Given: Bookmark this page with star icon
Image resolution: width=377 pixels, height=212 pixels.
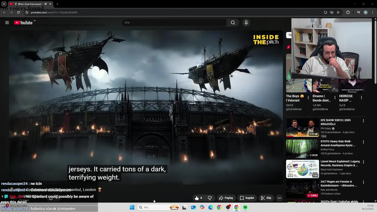Looking at the screenshot, I should tap(338, 12).
